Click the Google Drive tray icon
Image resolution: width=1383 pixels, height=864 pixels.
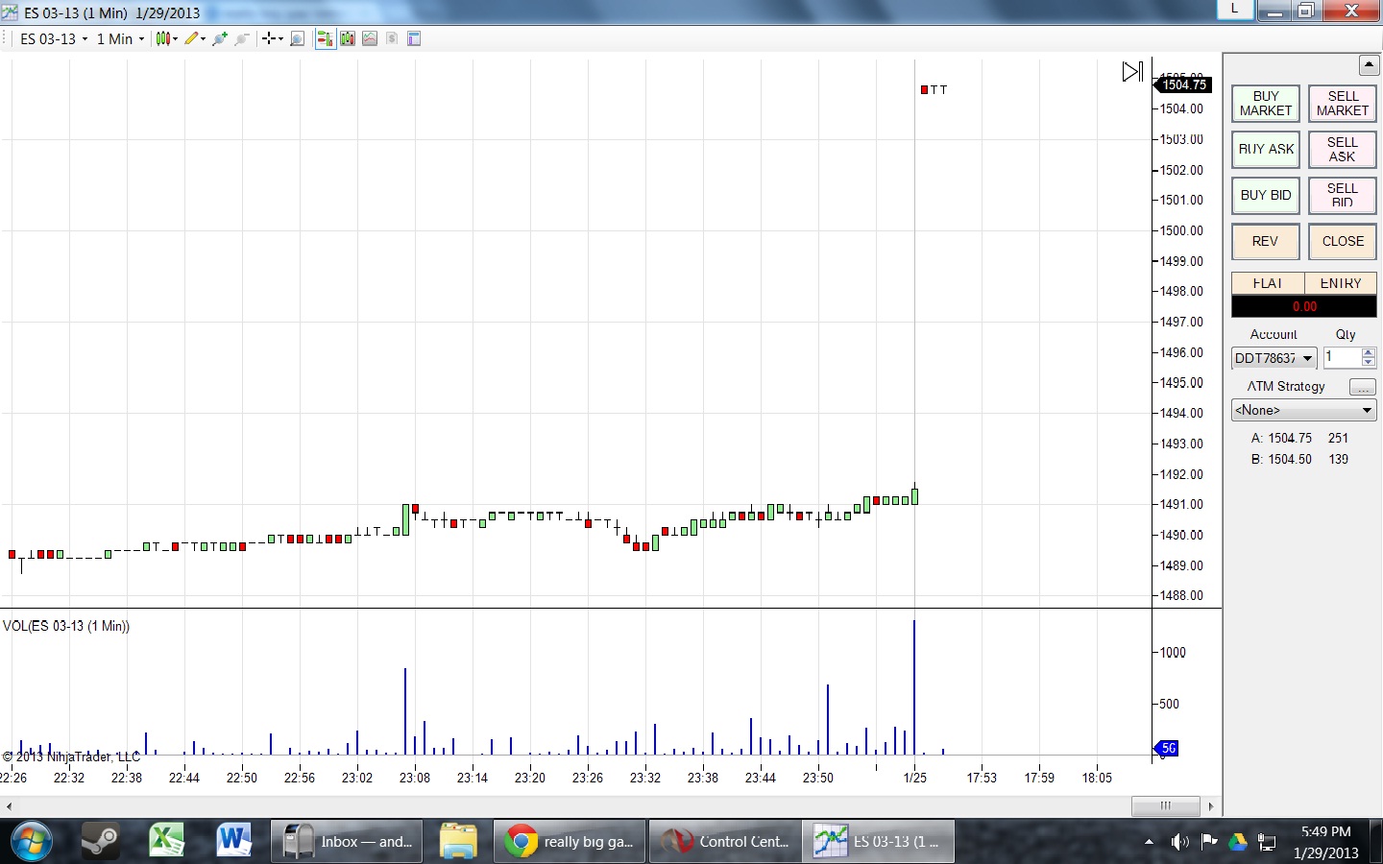[x=1238, y=842]
